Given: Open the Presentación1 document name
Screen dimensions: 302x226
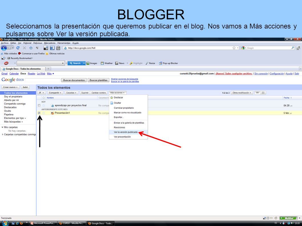Looking at the screenshot, I should coord(62,113).
